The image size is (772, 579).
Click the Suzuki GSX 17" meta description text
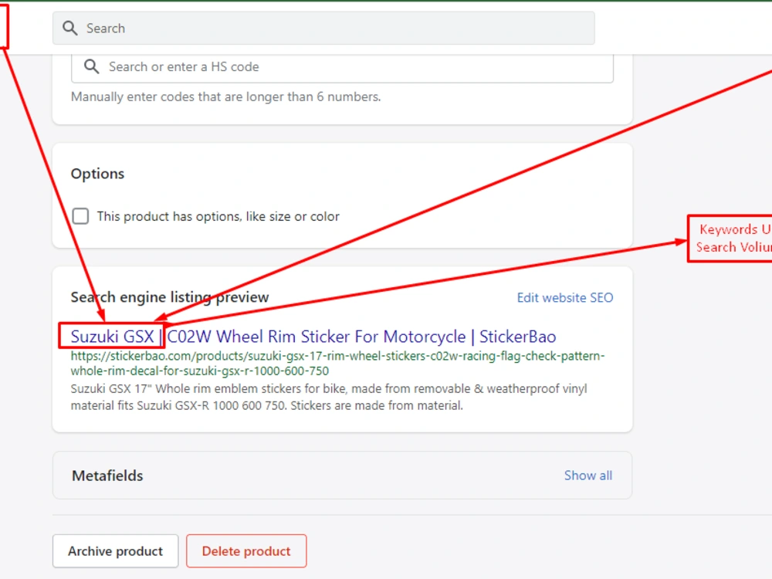(x=328, y=397)
